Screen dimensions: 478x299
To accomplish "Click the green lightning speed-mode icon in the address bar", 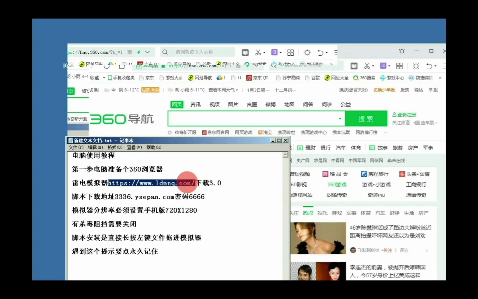I will click(x=139, y=52).
